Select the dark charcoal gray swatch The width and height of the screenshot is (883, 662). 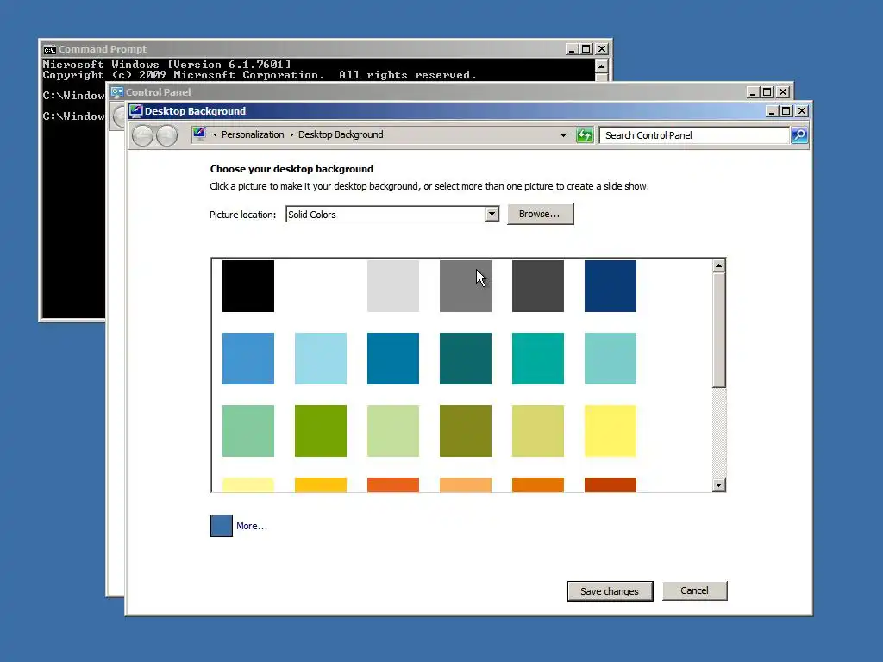click(538, 286)
